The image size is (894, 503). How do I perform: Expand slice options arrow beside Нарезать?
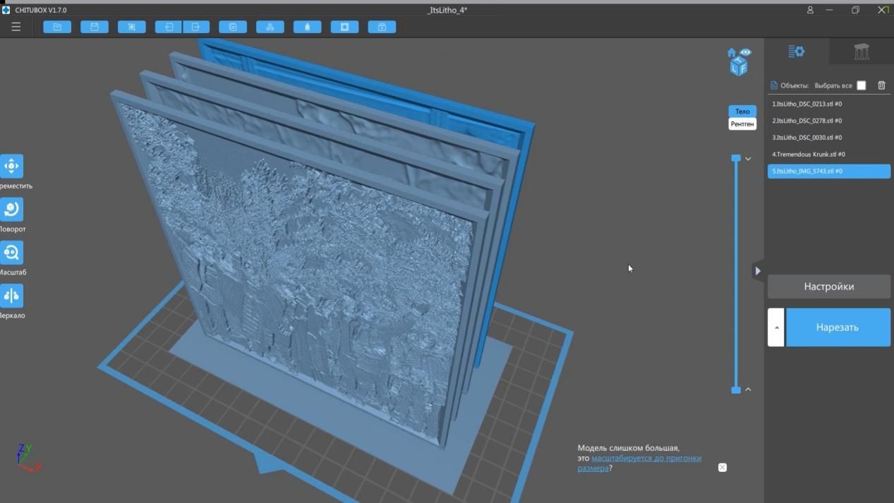(776, 327)
